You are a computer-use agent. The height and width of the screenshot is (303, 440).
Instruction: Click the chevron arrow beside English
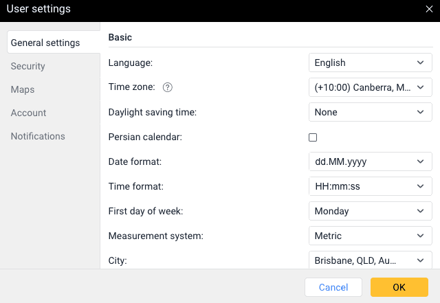tap(420, 63)
